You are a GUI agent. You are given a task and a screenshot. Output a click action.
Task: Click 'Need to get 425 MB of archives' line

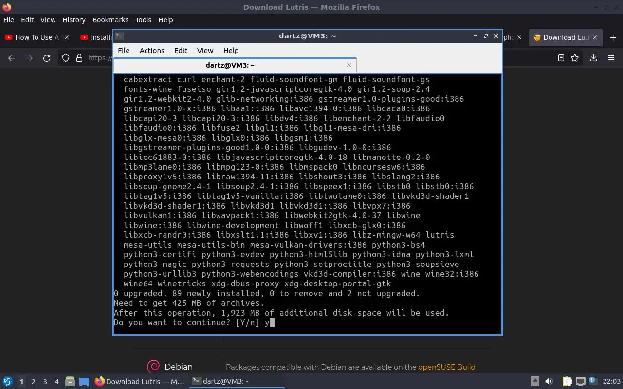(x=189, y=303)
